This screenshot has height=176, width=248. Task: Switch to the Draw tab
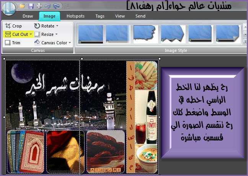[x=28, y=16]
